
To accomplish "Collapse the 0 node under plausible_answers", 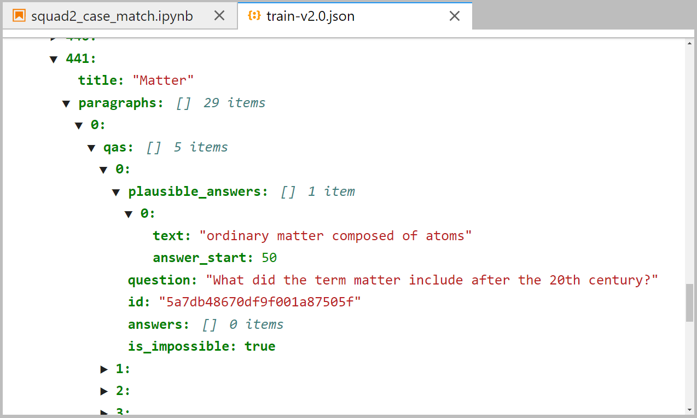I will pyautogui.click(x=129, y=214).
